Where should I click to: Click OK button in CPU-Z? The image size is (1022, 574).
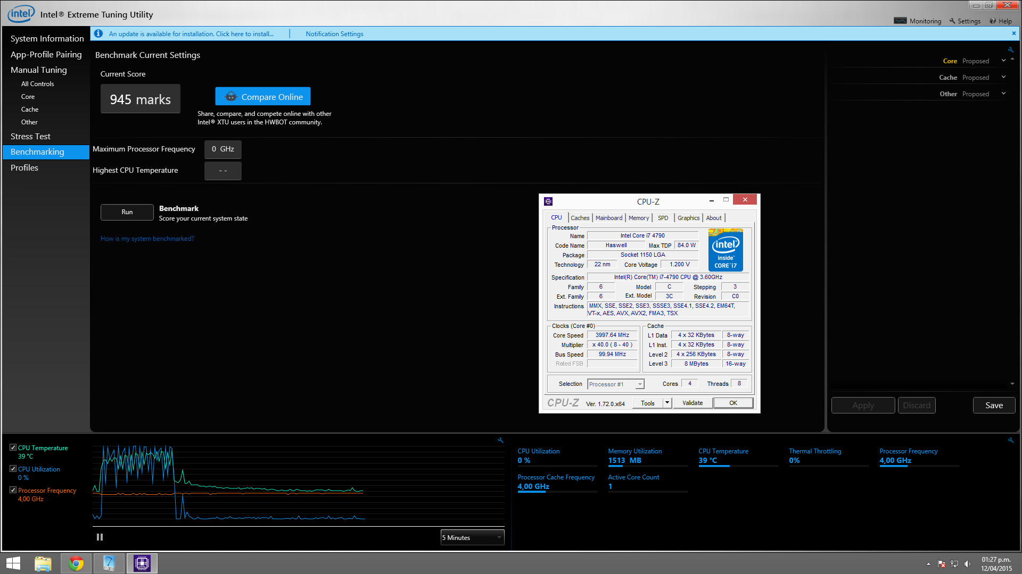[733, 403]
